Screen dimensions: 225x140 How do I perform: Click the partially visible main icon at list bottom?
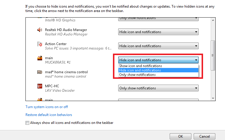(40, 100)
